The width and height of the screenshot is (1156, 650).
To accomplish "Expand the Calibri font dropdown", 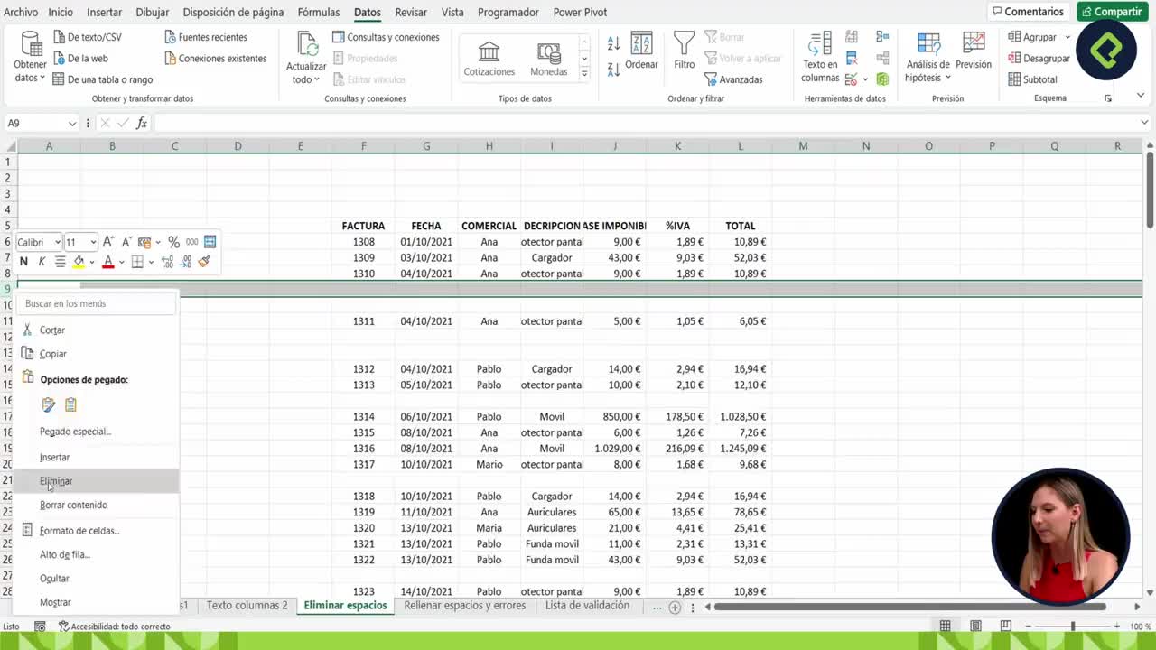I will tap(57, 242).
